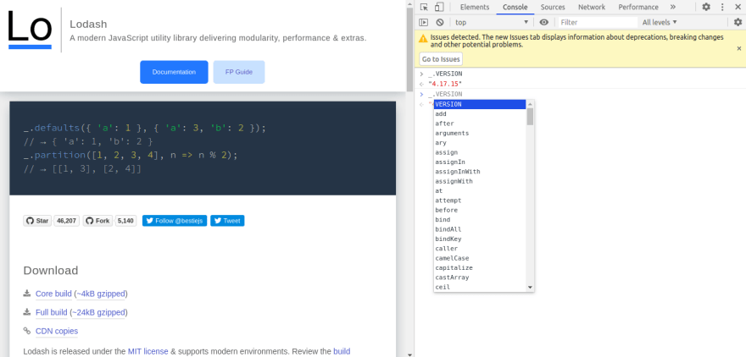The height and width of the screenshot is (357, 746).
Task: Click the Lodash Lo logo
Action: point(30,30)
